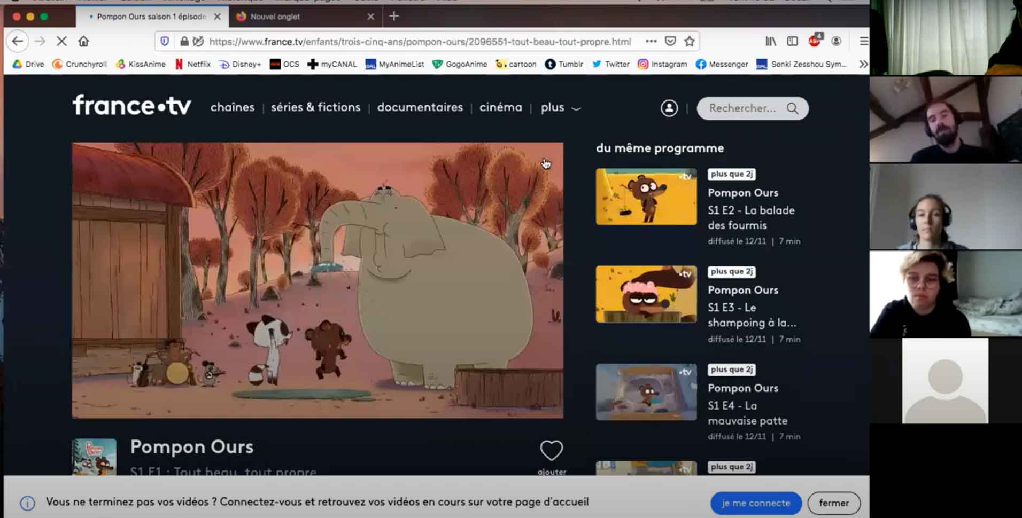Screen dimensions: 1022x518
Task: Open Crunchyroll bookmark
Action: (x=80, y=64)
